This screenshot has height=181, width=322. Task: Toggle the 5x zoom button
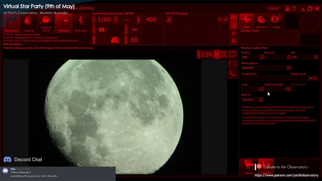click(x=232, y=74)
